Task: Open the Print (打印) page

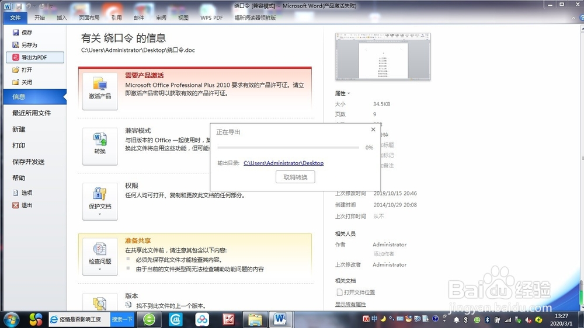Action: tap(19, 145)
